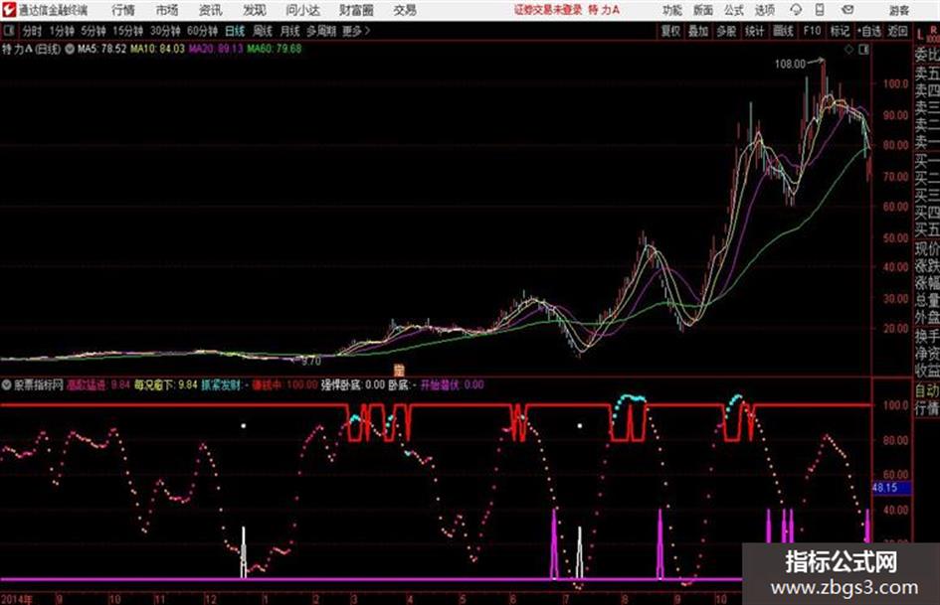Image resolution: width=940 pixels, height=605 pixels.
Task: Open the 公式 menu
Action: pyautogui.click(x=733, y=10)
